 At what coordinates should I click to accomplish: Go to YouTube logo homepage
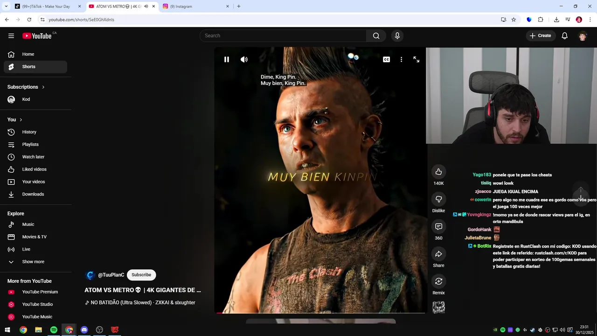coord(37,36)
